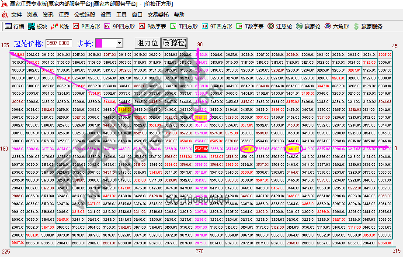This screenshot has width=403, height=257.
Task: Select the 板块 sectors icon
Action: (x=38, y=26)
